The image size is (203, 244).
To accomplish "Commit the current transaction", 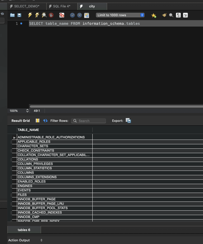I will (72, 15).
